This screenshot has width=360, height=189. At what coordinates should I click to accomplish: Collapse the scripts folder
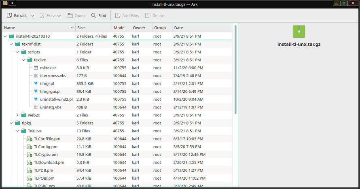pos(17,52)
